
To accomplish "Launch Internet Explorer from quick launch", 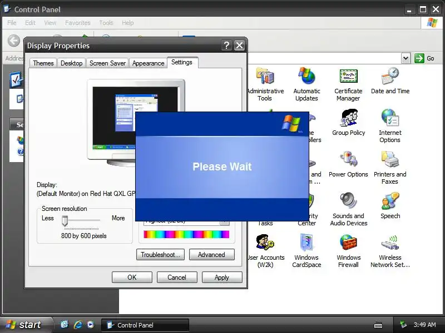I will [78, 325].
